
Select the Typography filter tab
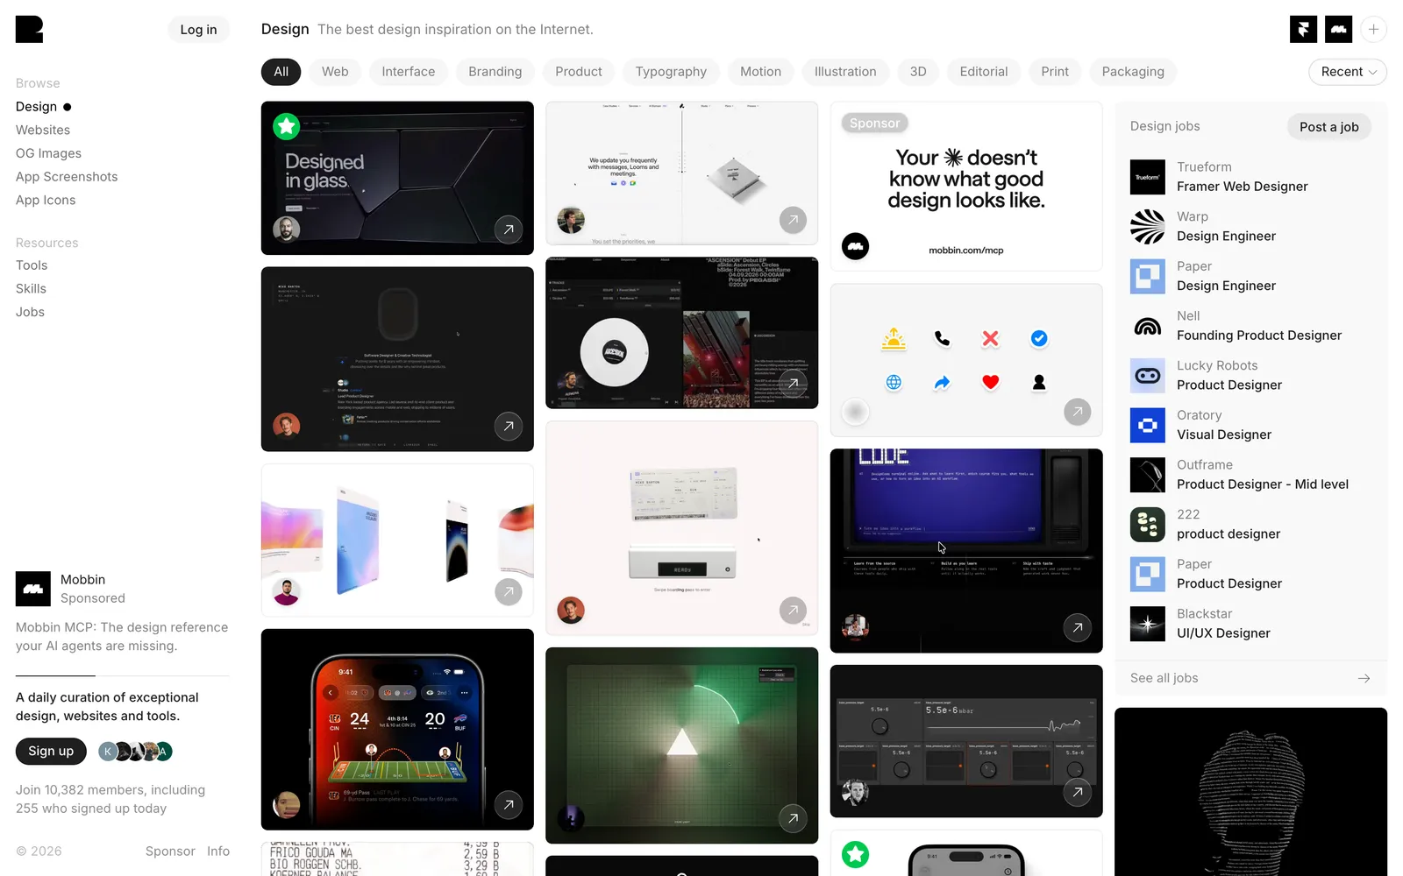(x=671, y=72)
